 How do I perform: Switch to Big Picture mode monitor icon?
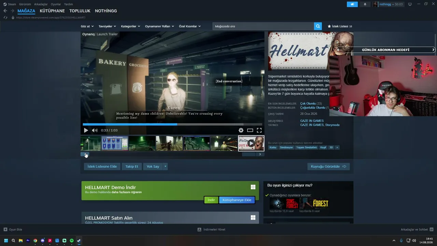(410, 4)
